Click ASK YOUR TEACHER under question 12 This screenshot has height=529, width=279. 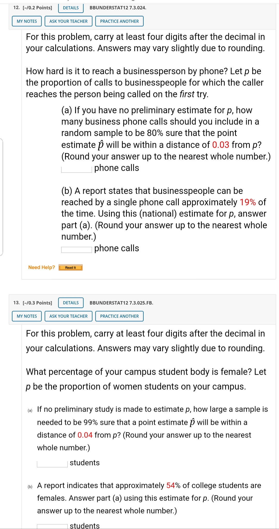(x=68, y=21)
